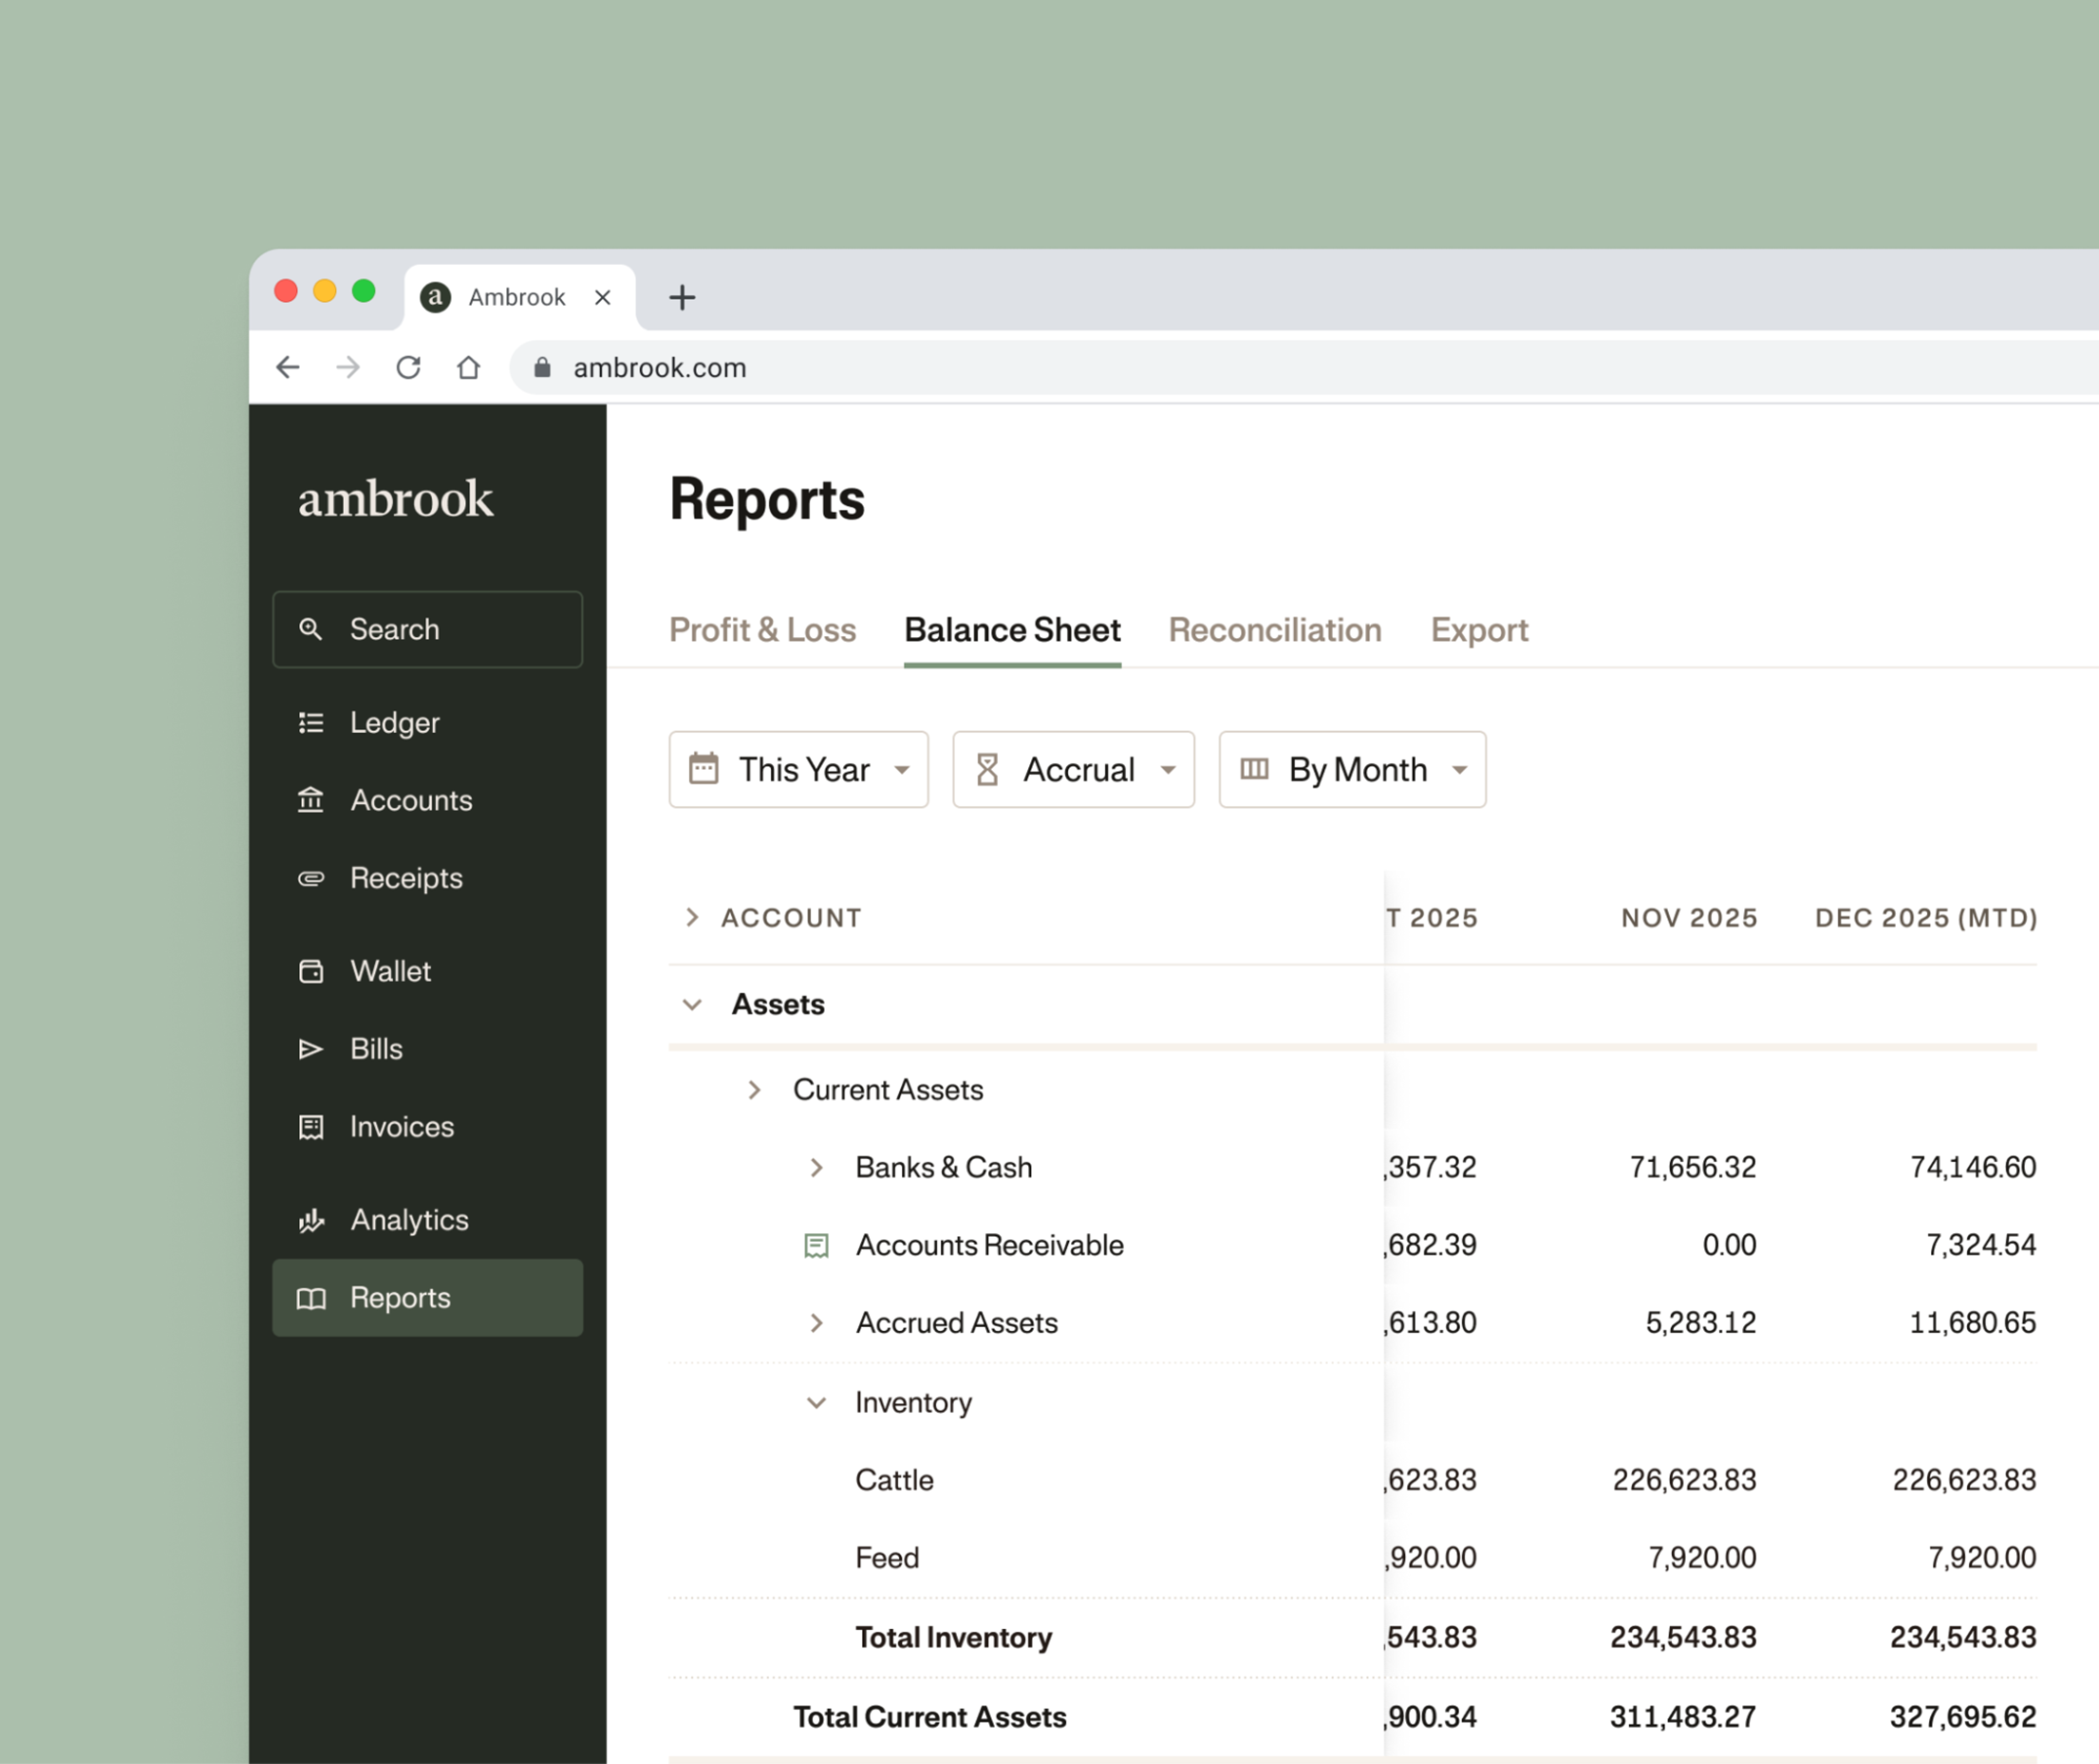2099x1764 pixels.
Task: Go to Accounts via bank icon
Action: coord(311,800)
